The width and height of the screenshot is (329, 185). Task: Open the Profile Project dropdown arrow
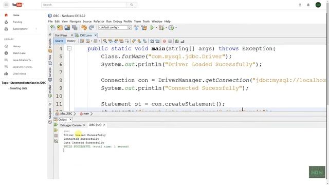coord(176,27)
